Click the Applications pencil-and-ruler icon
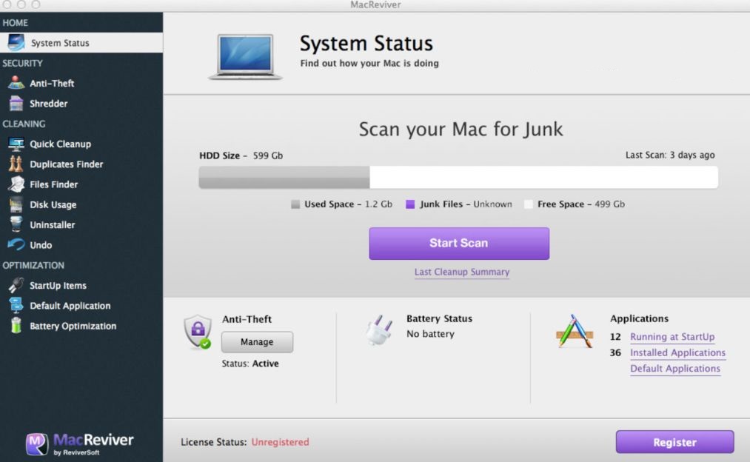This screenshot has width=750, height=462. 575,331
